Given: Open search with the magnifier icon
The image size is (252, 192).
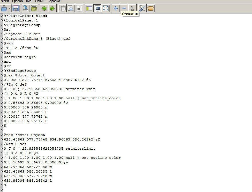Looking at the screenshot, I should point(71,8).
